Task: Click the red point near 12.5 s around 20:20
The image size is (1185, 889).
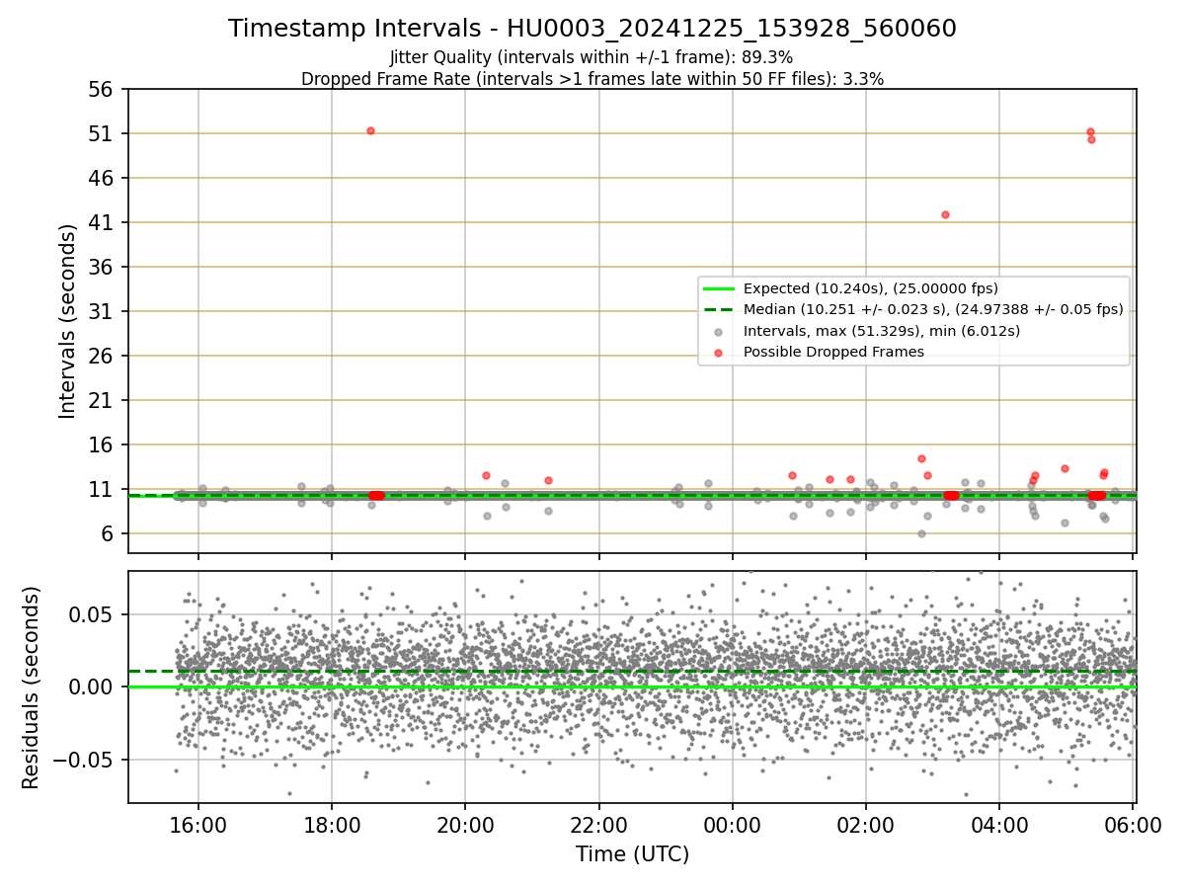Action: 486,475
